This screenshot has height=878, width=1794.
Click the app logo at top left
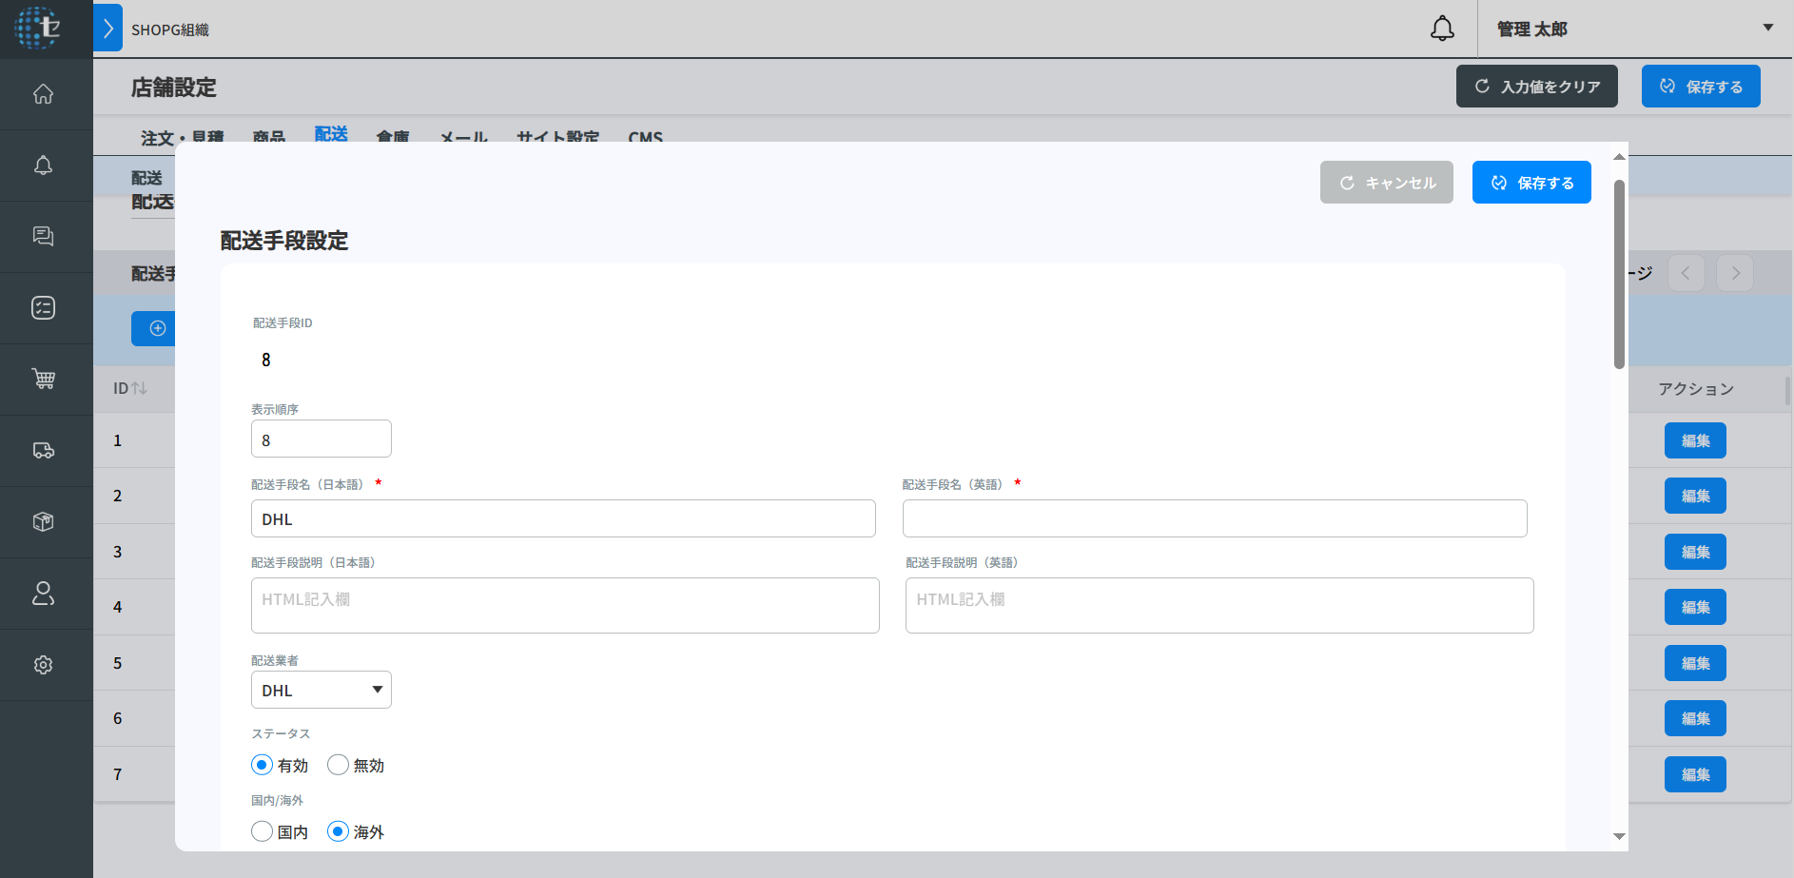[38, 28]
